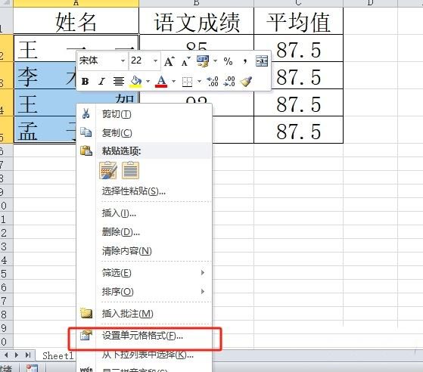Click the decrease font size icon
423x372 pixels.
coord(185,61)
